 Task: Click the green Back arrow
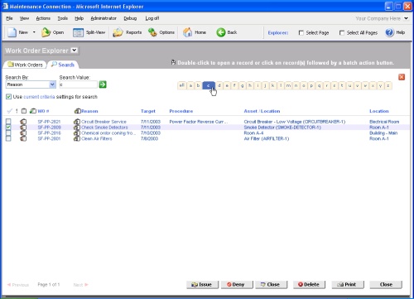pos(221,32)
